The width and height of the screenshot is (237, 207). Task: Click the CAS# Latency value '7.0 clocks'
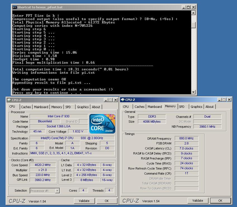tap(186, 148)
